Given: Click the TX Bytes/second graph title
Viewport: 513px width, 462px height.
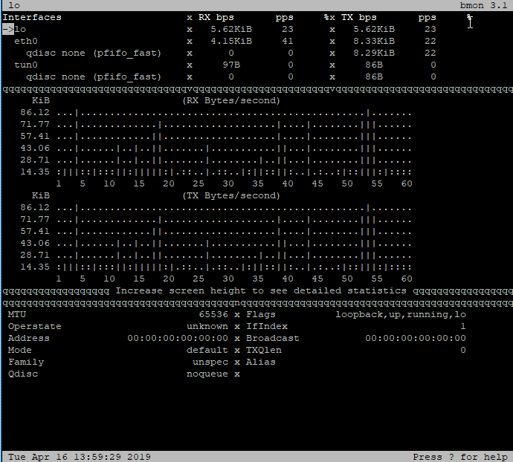Looking at the screenshot, I should [230, 195].
